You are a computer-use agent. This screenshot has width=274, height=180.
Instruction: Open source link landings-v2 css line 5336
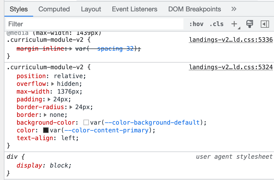[231, 40]
